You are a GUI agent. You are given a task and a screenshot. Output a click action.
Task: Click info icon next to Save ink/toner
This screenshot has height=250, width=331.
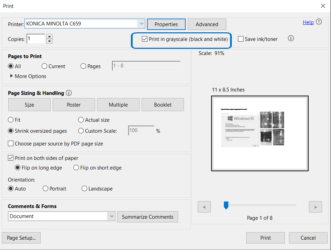click(291, 38)
